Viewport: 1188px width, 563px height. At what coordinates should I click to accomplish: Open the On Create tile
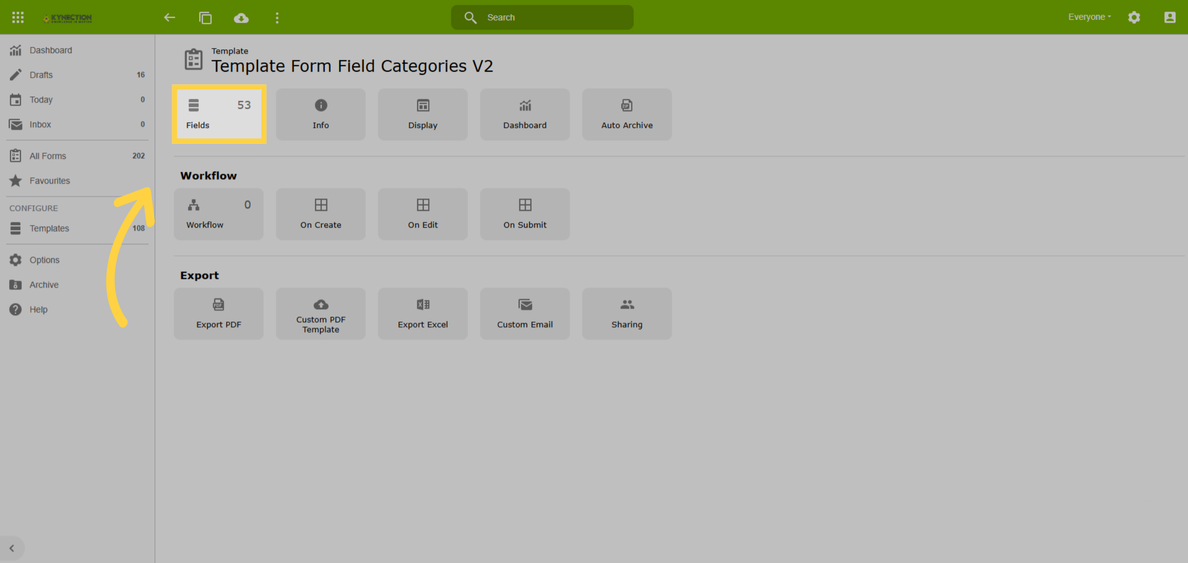pos(321,214)
